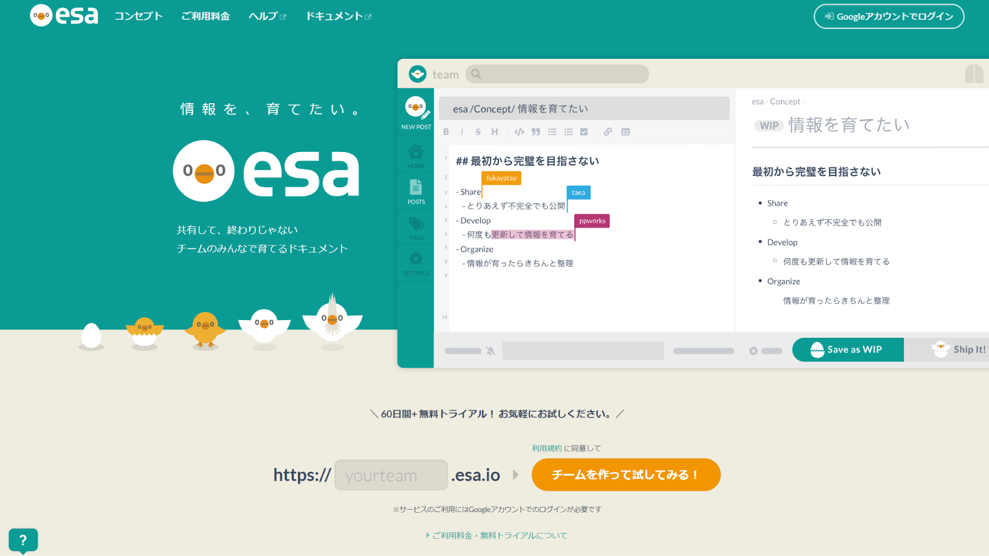989x556 pixels.
Task: Insert a table from editor toolbar
Action: point(626,132)
